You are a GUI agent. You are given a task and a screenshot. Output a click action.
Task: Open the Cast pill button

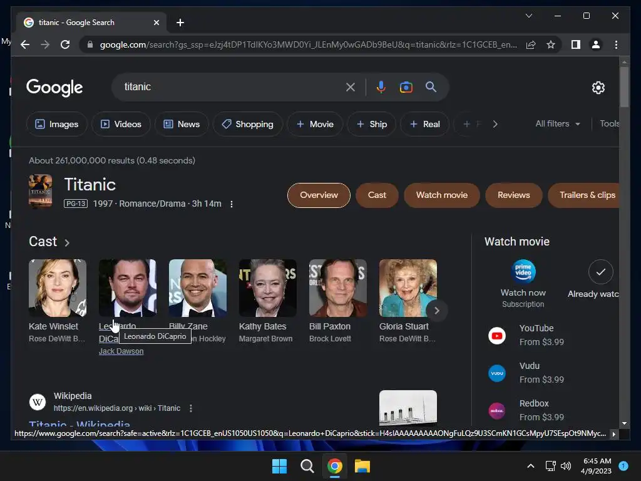pos(377,195)
